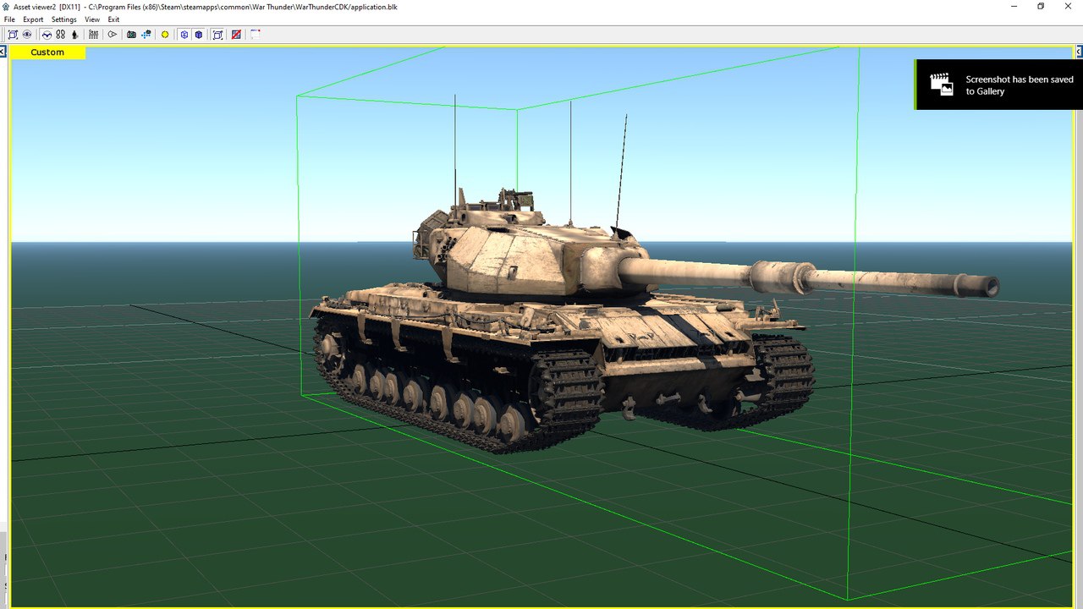Open the sliders settings toolbar icon
This screenshot has height=609, width=1083.
coord(93,35)
